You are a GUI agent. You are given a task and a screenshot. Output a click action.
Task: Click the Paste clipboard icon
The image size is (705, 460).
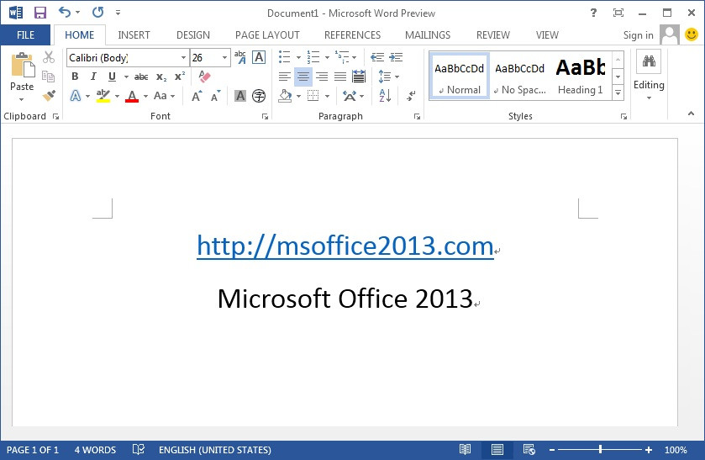click(x=23, y=65)
